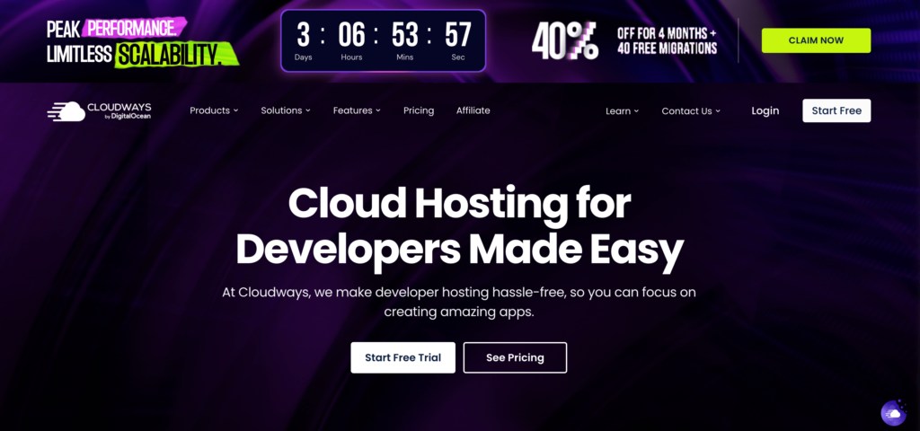Open the Affiliate menu item
Image resolution: width=920 pixels, height=431 pixels.
click(x=473, y=110)
